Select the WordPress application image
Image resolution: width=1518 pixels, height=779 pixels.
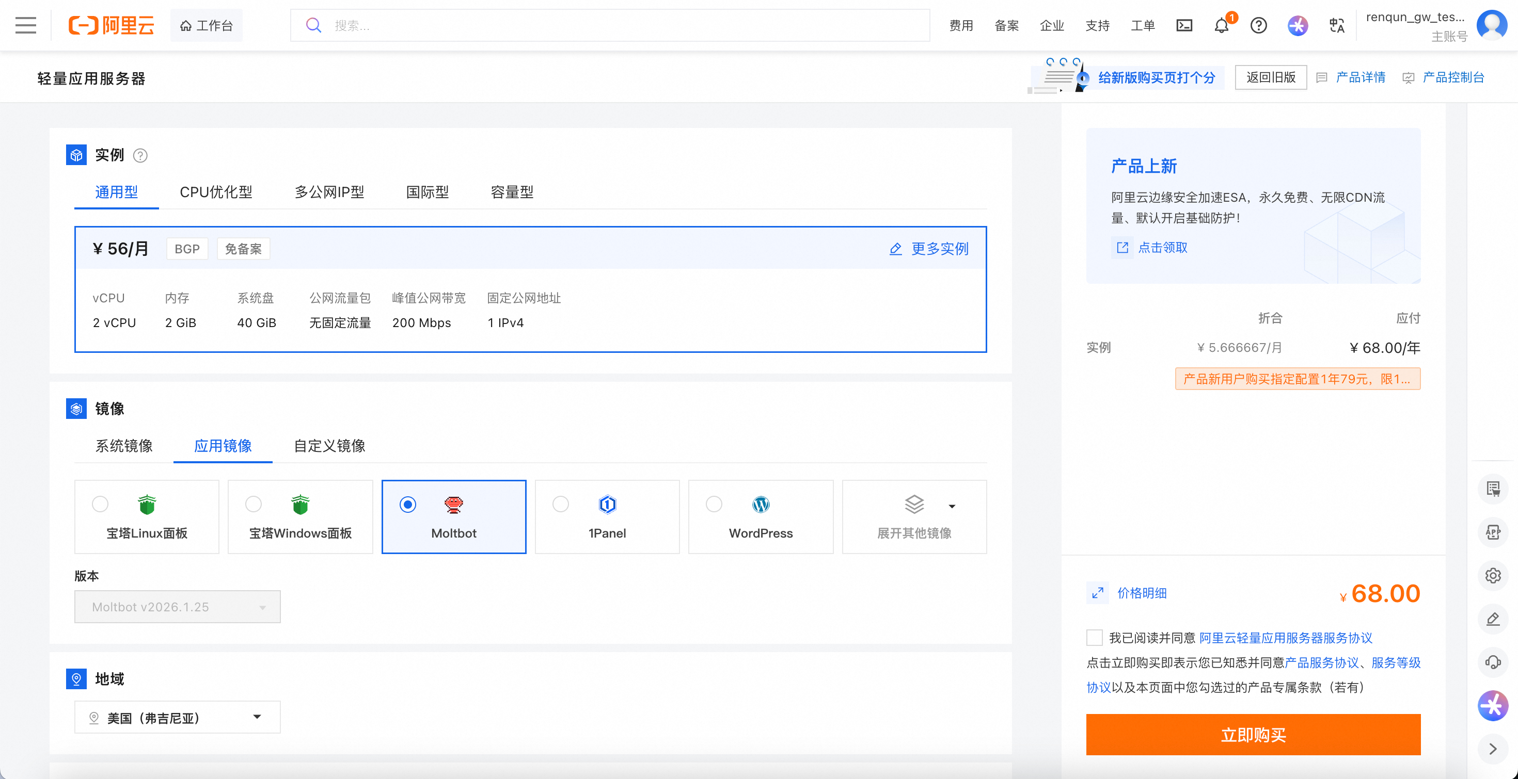click(761, 516)
